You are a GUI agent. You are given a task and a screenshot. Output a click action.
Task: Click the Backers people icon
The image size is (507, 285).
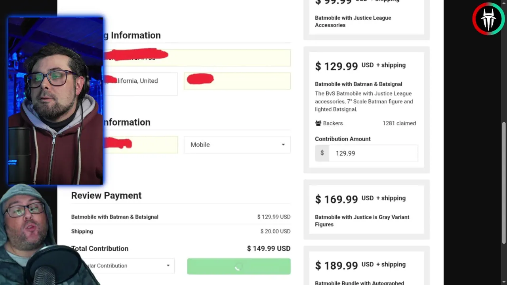click(x=318, y=123)
